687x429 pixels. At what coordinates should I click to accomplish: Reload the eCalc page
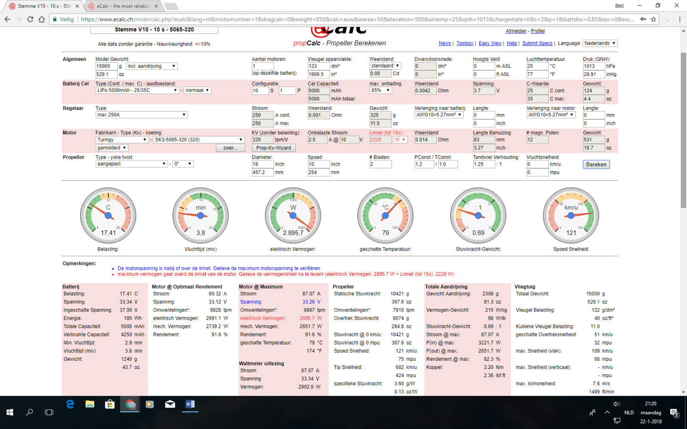pos(30,19)
